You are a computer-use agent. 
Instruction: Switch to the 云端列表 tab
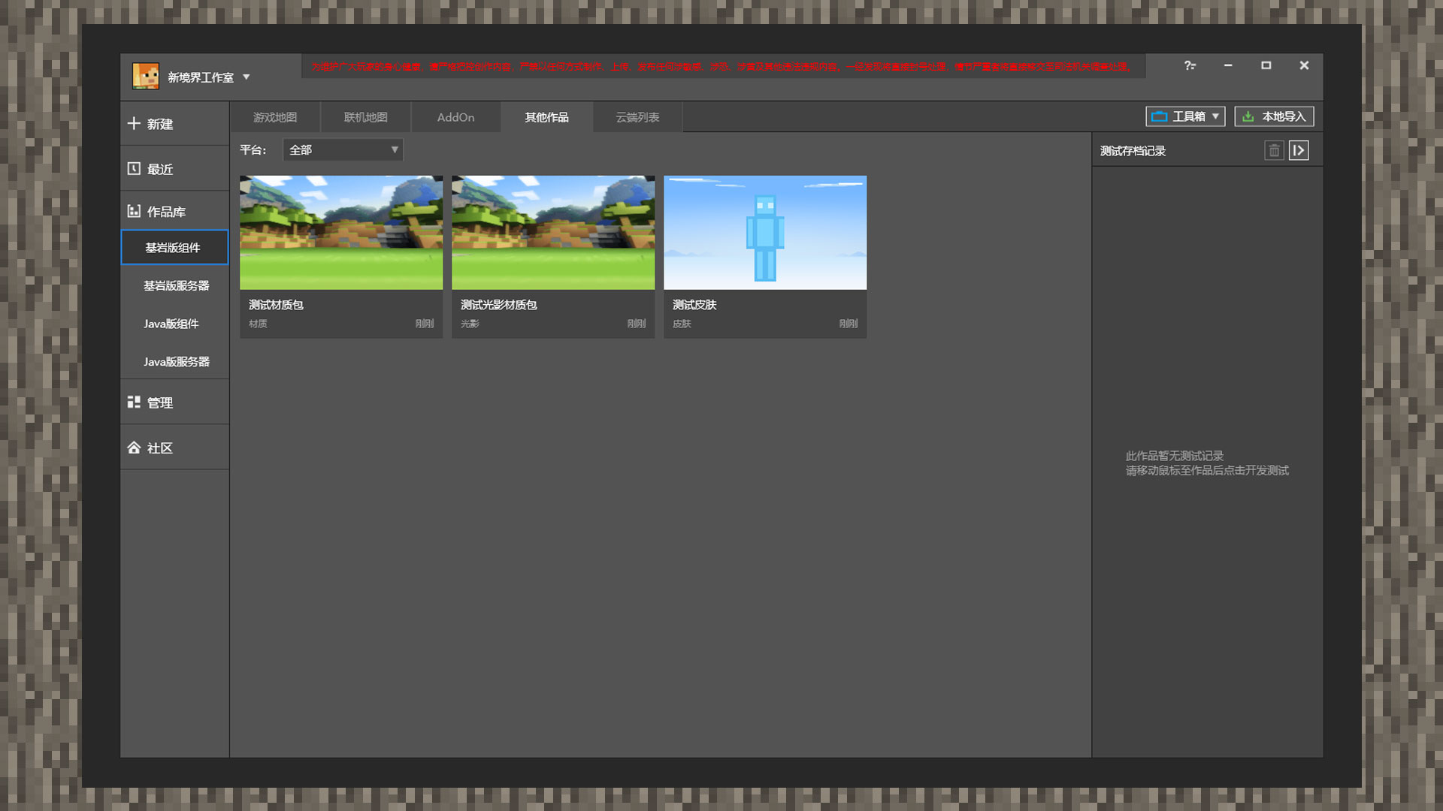click(638, 117)
